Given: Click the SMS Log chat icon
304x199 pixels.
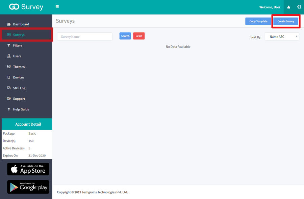Looking at the screenshot, I should [9, 88].
